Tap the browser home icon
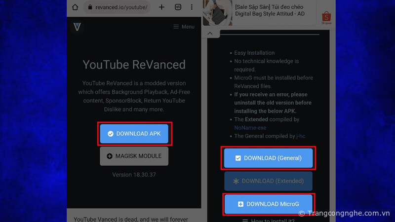This screenshot has height=222, width=395. 75,7
